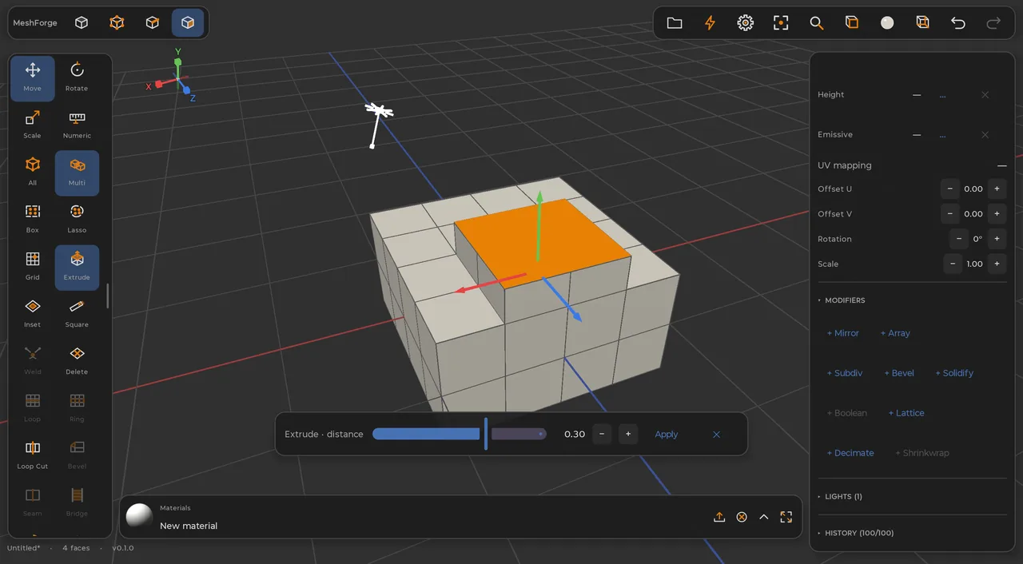Click the orange cube view icon

(852, 23)
